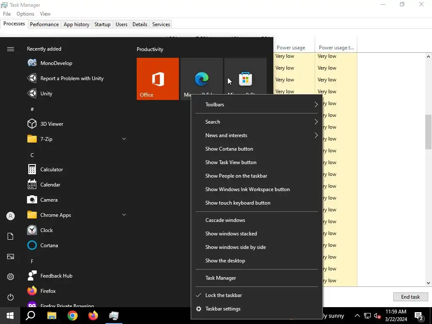Open the Options menu in Task Manager
432x324 pixels.
(x=25, y=14)
